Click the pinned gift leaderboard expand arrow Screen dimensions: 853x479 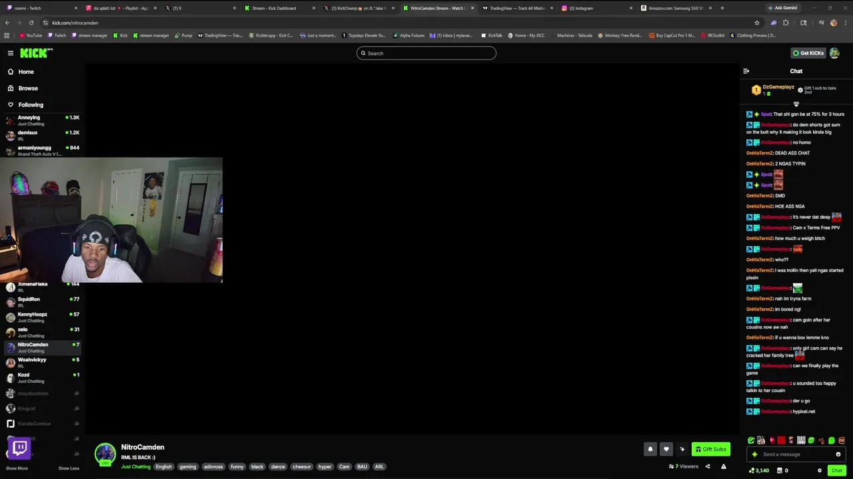[x=796, y=104]
